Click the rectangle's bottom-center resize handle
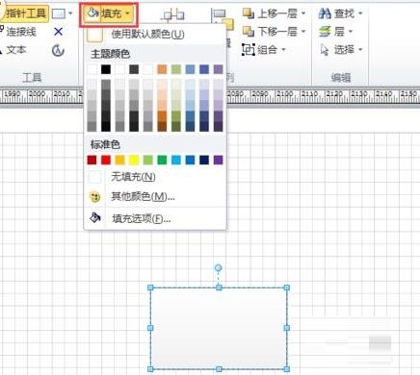 219,369
